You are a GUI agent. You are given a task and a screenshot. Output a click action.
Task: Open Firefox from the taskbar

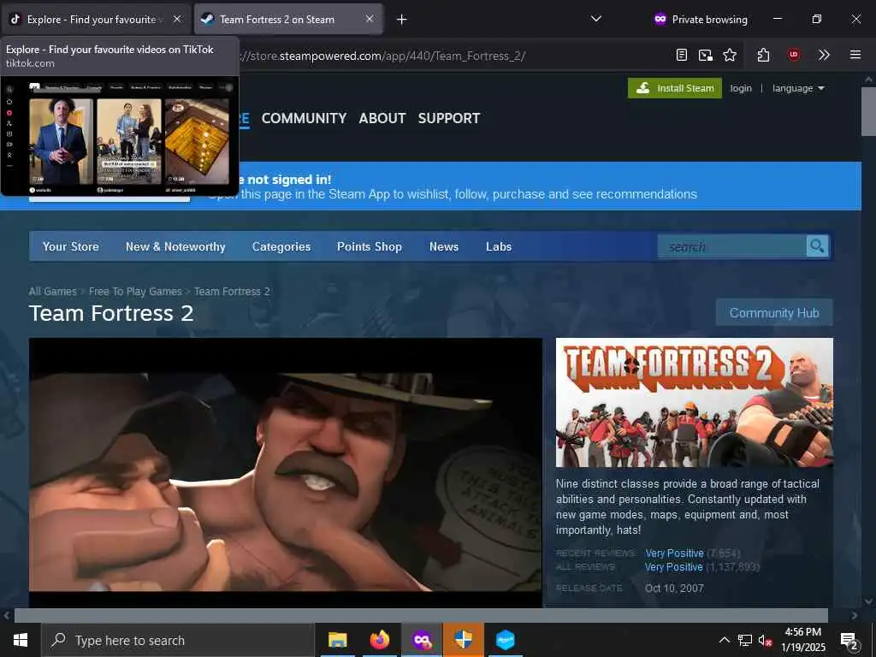point(379,640)
